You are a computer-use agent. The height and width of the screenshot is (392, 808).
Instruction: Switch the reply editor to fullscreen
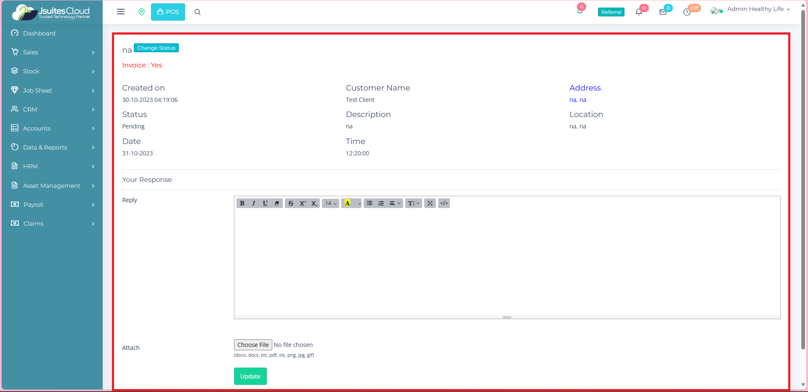(x=430, y=203)
